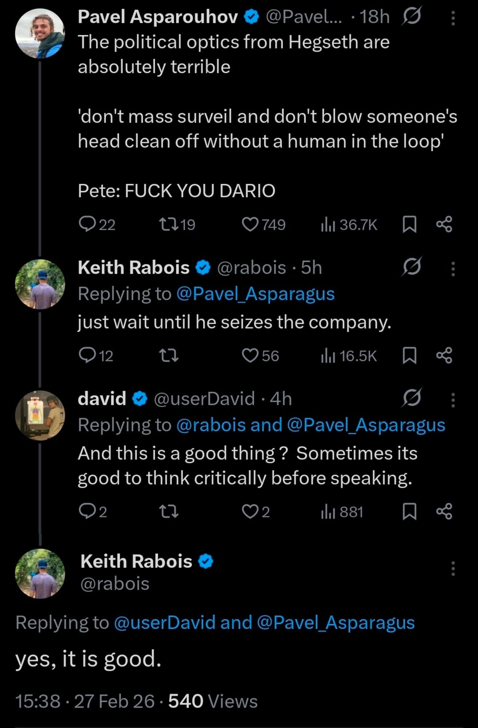Share david's reply
Screen dimensions: 478x728
pyautogui.click(x=444, y=511)
